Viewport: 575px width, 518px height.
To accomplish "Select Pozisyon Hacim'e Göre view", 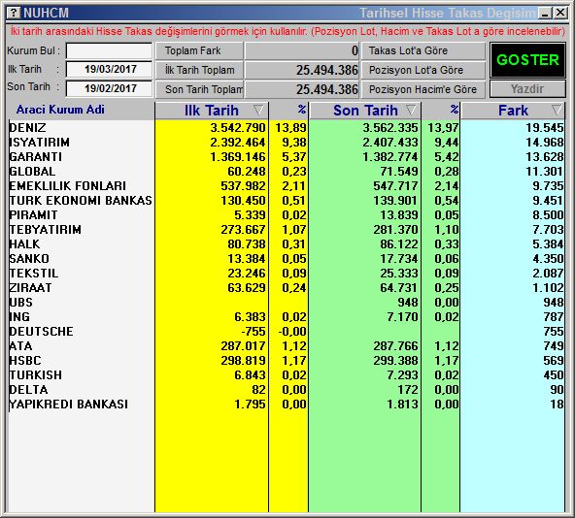I will pyautogui.click(x=423, y=89).
